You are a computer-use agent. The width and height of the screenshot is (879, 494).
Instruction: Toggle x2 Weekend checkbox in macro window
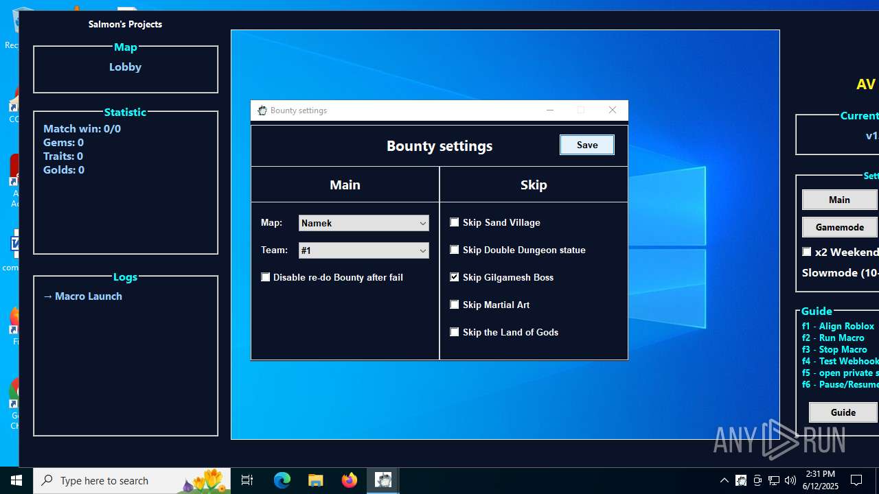[x=807, y=252]
